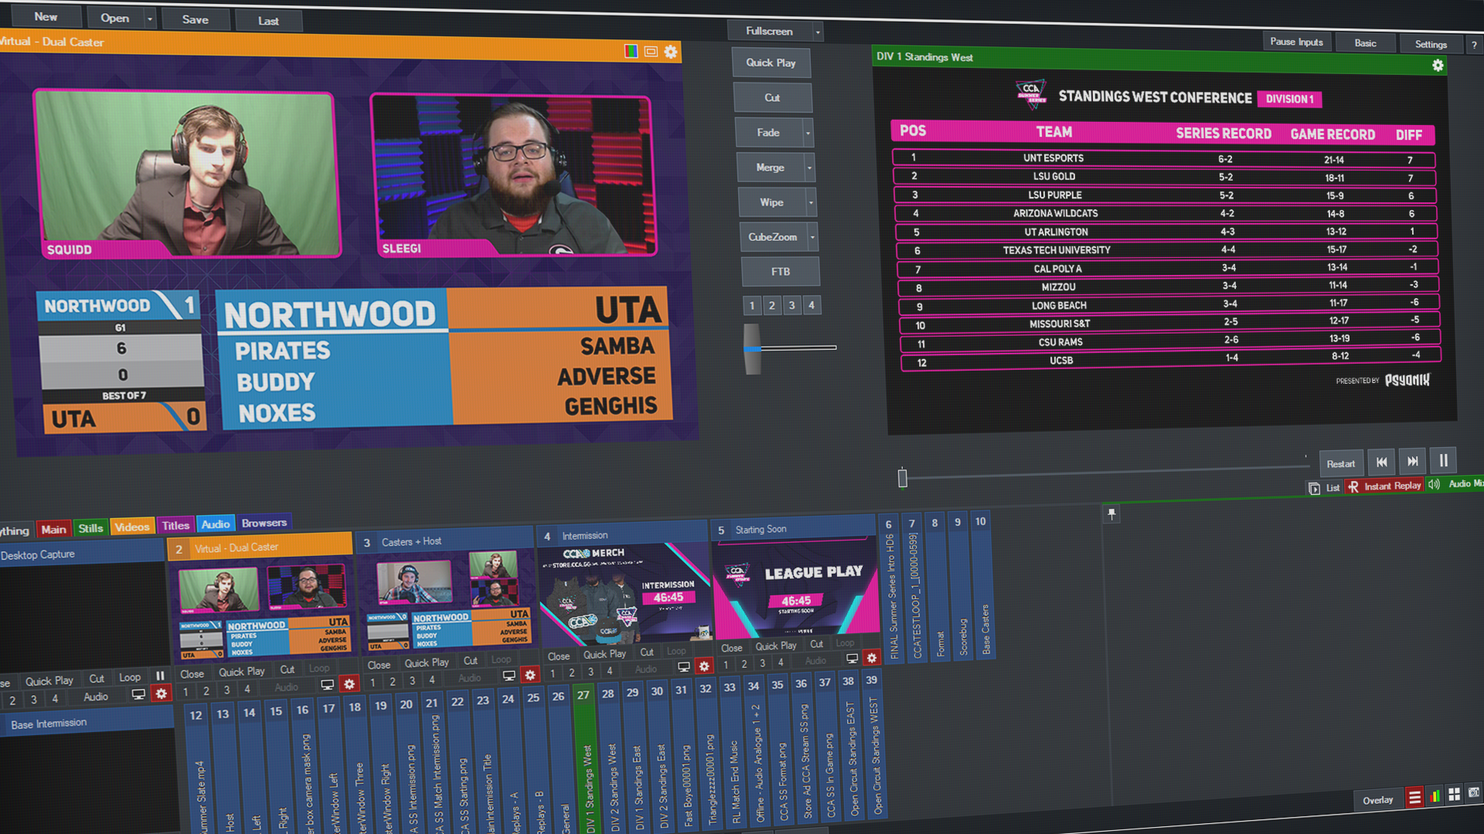Image resolution: width=1484 pixels, height=834 pixels.
Task: Open the help question mark button
Action: 1474,45
